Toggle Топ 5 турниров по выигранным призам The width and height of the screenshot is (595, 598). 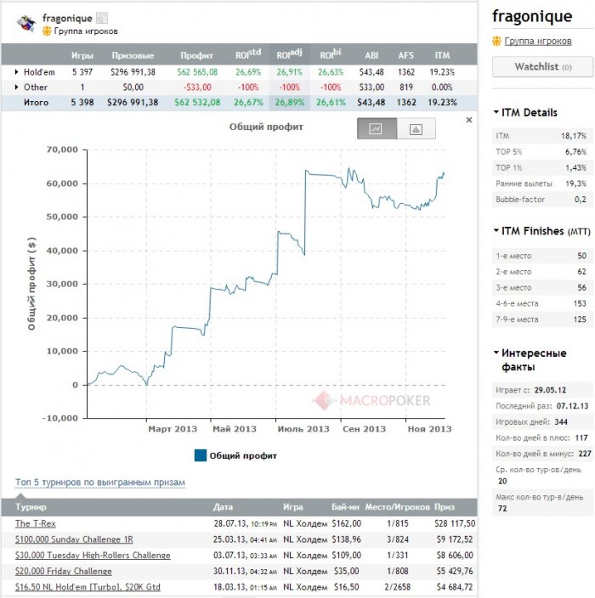pyautogui.click(x=100, y=482)
